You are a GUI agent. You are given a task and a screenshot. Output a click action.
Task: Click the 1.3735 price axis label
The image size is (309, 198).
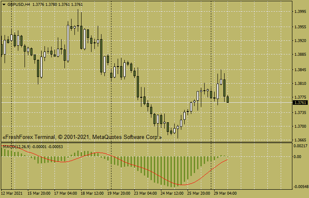pos(300,113)
